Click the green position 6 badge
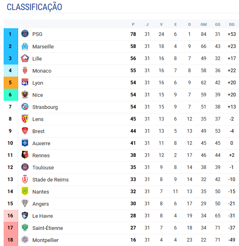This screenshot has height=246, width=239. (x=11, y=95)
